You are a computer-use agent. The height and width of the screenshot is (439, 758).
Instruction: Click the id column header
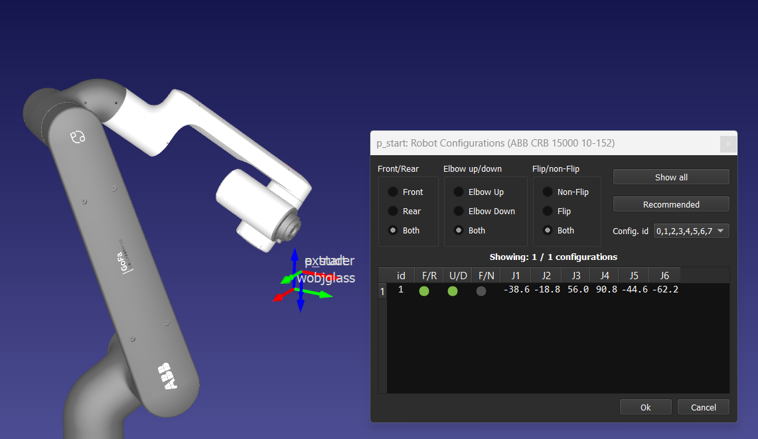[x=401, y=275]
